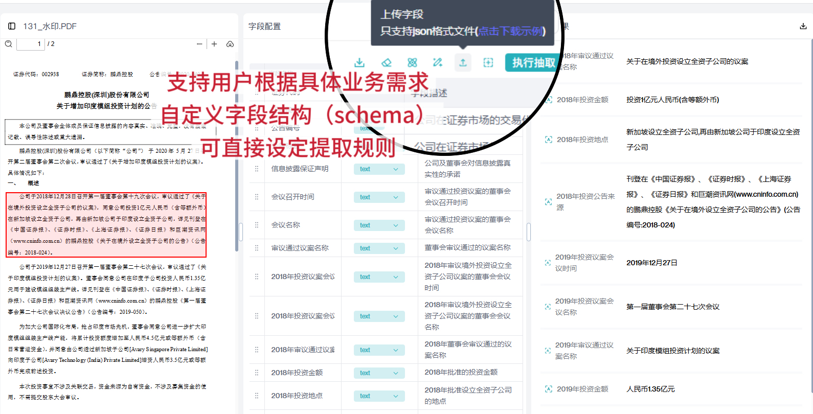The width and height of the screenshot is (813, 414).
Task: Select the 信息披露保证声明 field name
Action: tap(300, 169)
